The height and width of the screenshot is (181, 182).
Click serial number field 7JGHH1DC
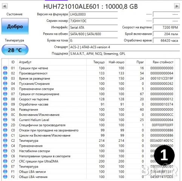tap(93, 21)
